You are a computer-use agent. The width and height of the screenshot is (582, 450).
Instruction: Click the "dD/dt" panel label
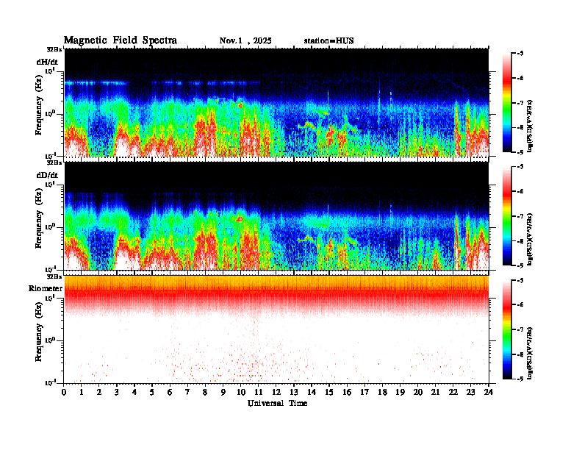coord(47,175)
